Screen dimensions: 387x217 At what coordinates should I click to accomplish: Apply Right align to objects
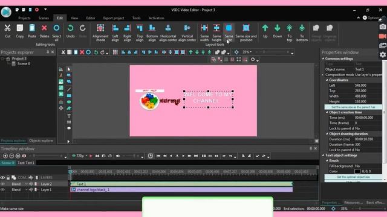click(128, 33)
